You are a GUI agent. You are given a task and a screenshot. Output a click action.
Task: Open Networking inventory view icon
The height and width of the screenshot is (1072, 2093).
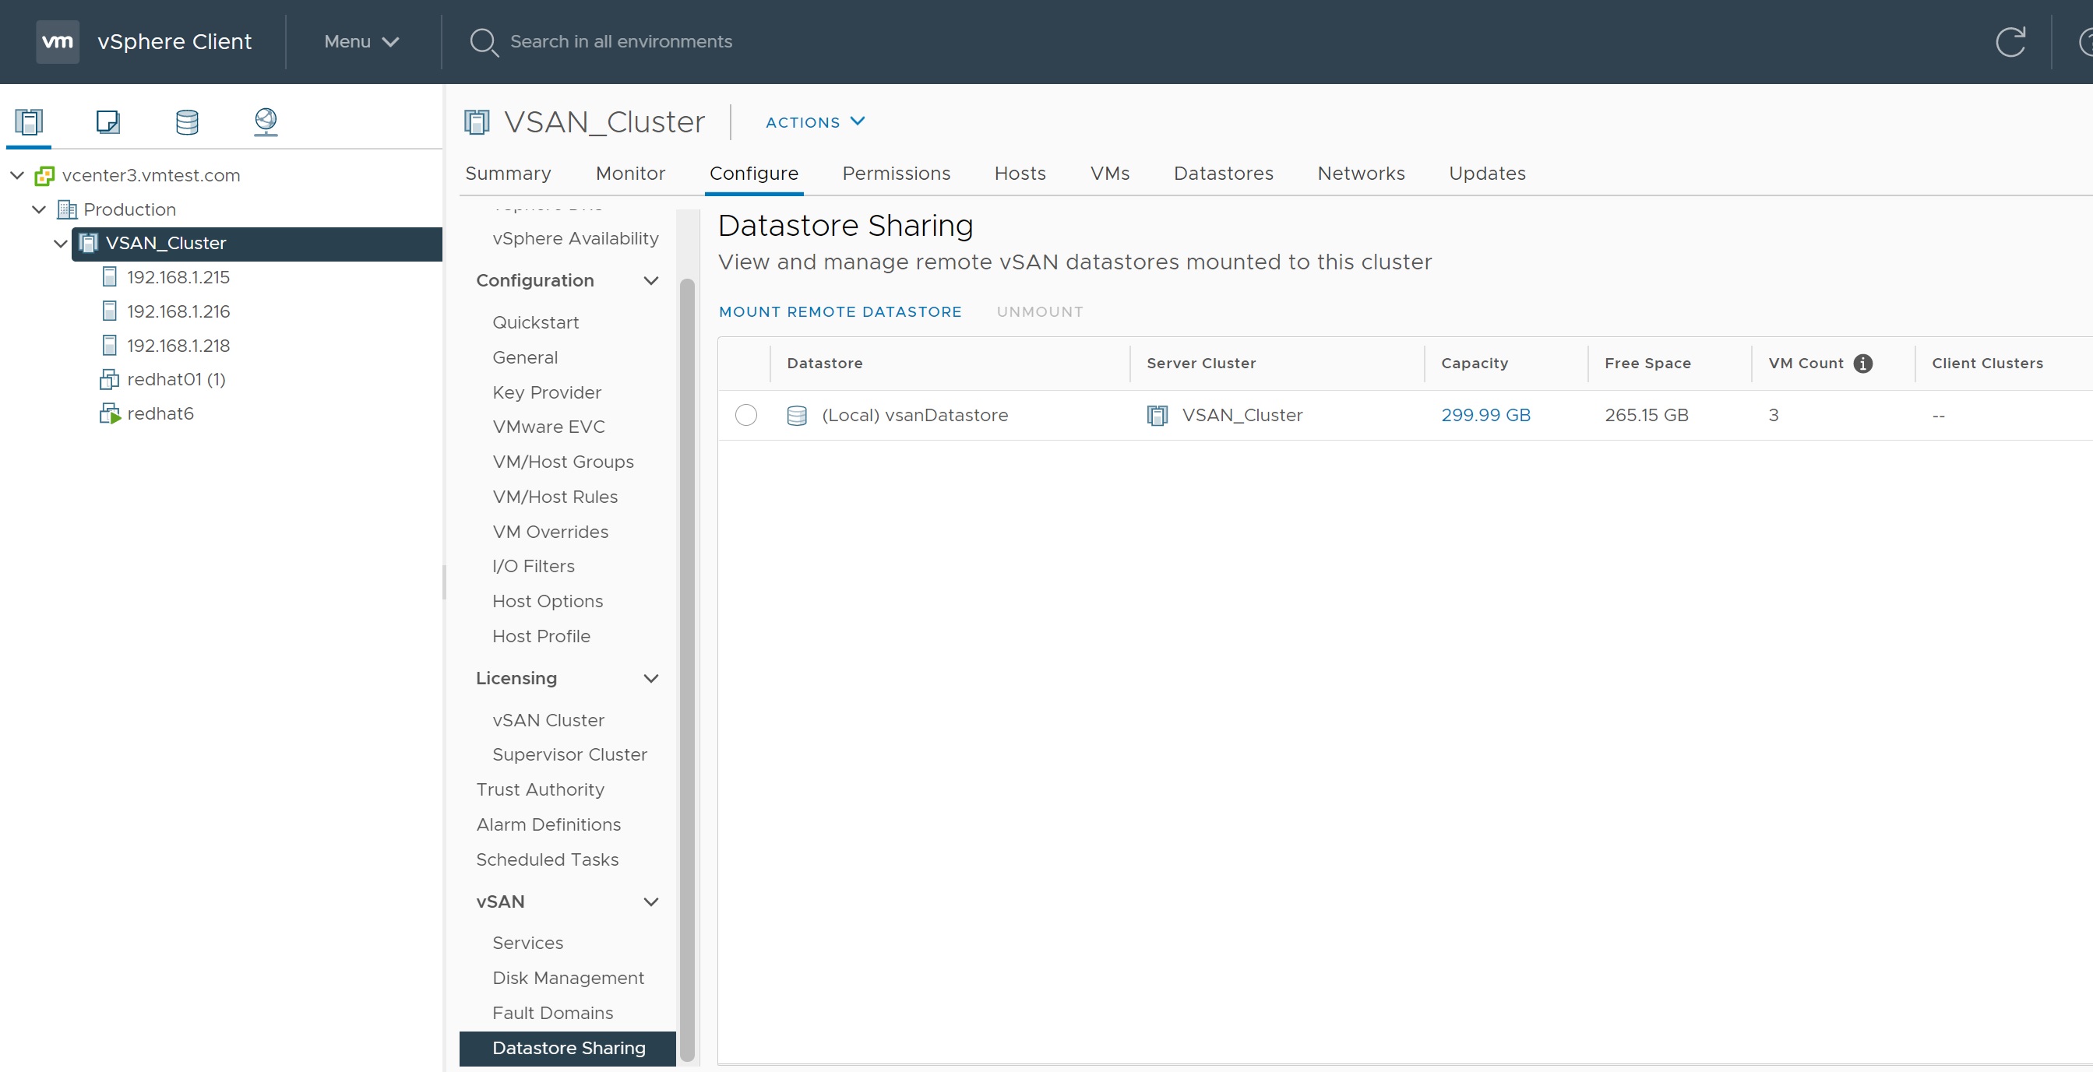266,121
